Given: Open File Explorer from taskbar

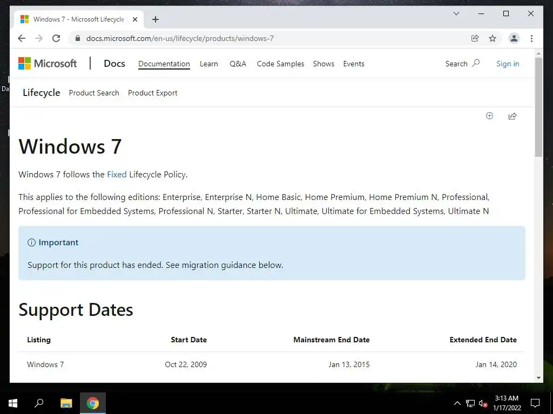Looking at the screenshot, I should pyautogui.click(x=66, y=403).
